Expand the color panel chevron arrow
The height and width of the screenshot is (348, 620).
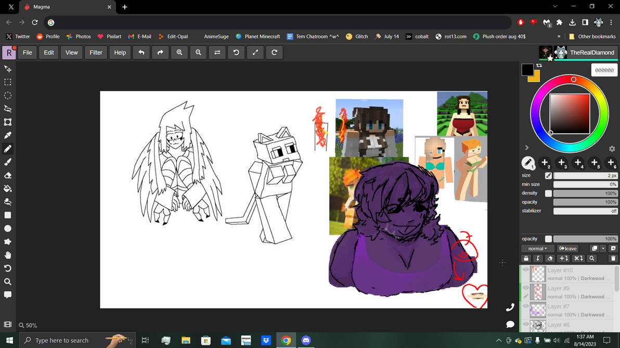(527, 148)
